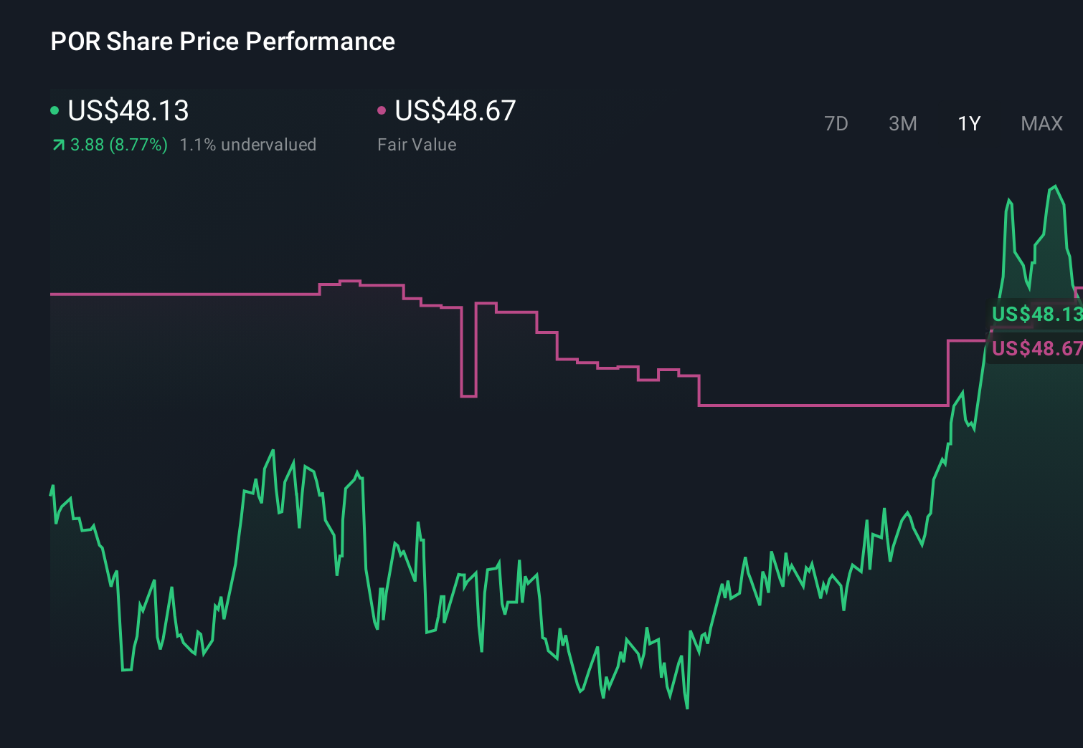The image size is (1083, 748).
Task: Click the pink fair value indicator dot
Action: [382, 110]
